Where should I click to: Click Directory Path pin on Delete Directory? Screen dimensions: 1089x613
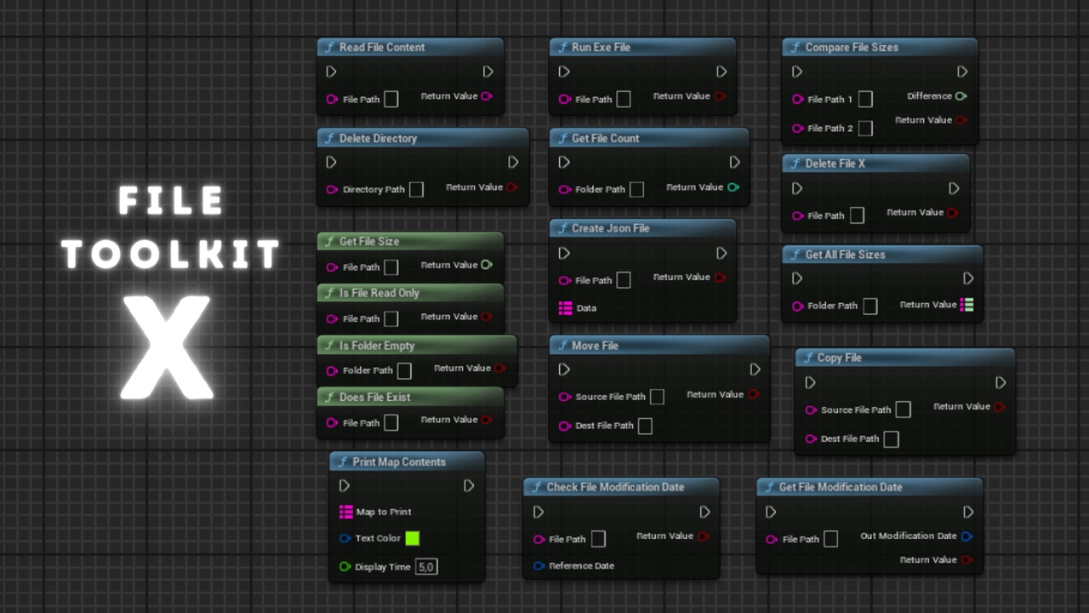(x=333, y=190)
